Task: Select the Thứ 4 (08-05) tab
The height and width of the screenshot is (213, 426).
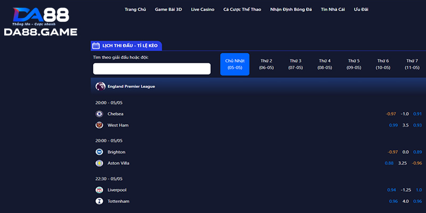Action: pos(325,64)
